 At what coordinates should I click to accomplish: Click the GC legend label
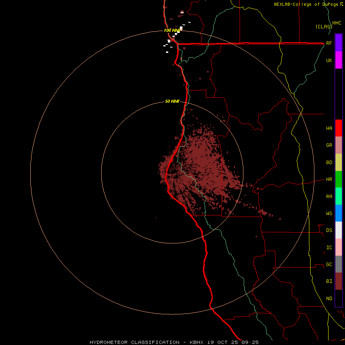[329, 264]
